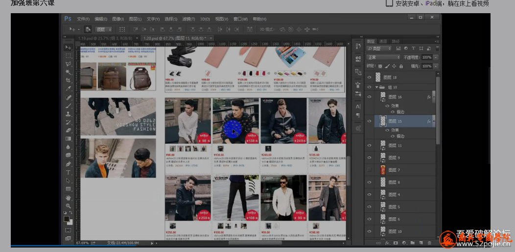This screenshot has height=252, width=515.
Task: Show hidden layer 图层 7
Action: tap(370, 170)
